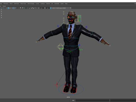Toggle motion blur icon

coord(22,8)
